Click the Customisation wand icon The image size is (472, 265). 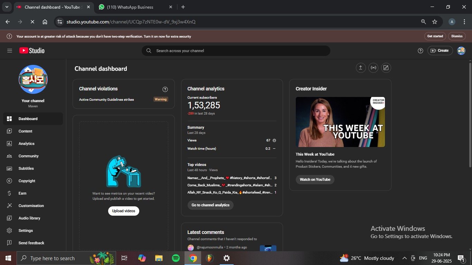click(x=9, y=206)
